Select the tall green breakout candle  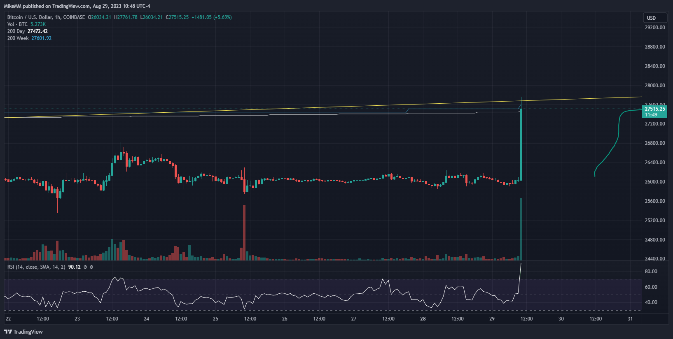pos(521,144)
